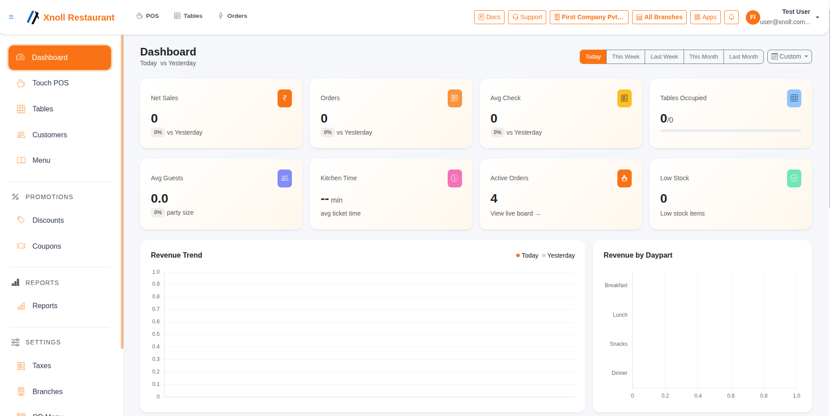Select the Today date range

[593, 57]
